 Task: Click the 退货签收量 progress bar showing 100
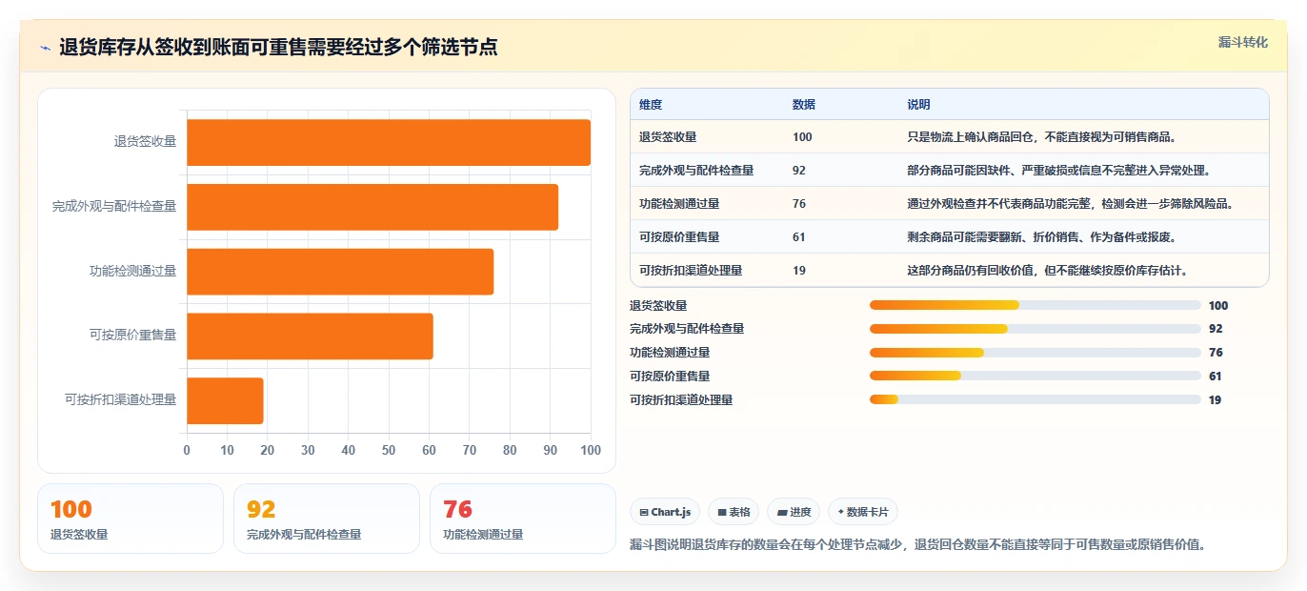click(1035, 305)
